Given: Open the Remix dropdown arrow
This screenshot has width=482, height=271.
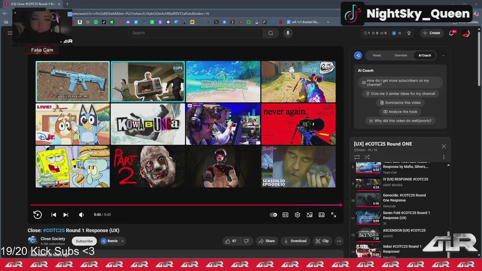Looking at the screenshot, I should pos(122,241).
